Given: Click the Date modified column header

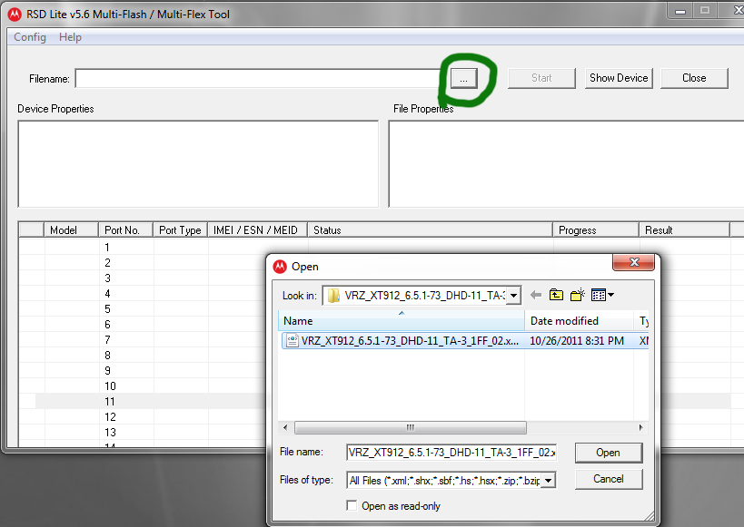Looking at the screenshot, I should (x=579, y=321).
